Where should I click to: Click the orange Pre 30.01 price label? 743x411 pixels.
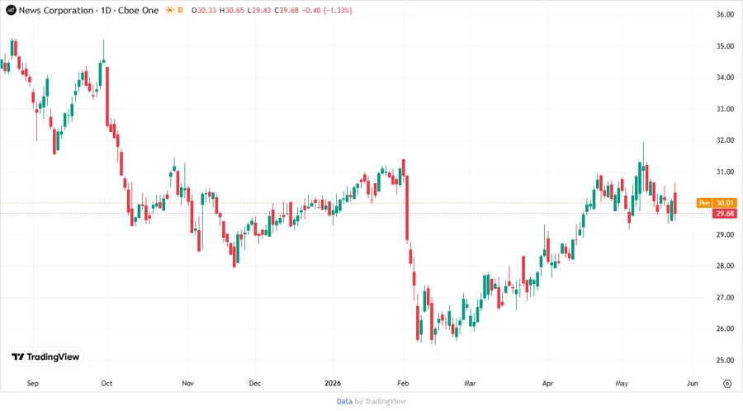(x=717, y=203)
